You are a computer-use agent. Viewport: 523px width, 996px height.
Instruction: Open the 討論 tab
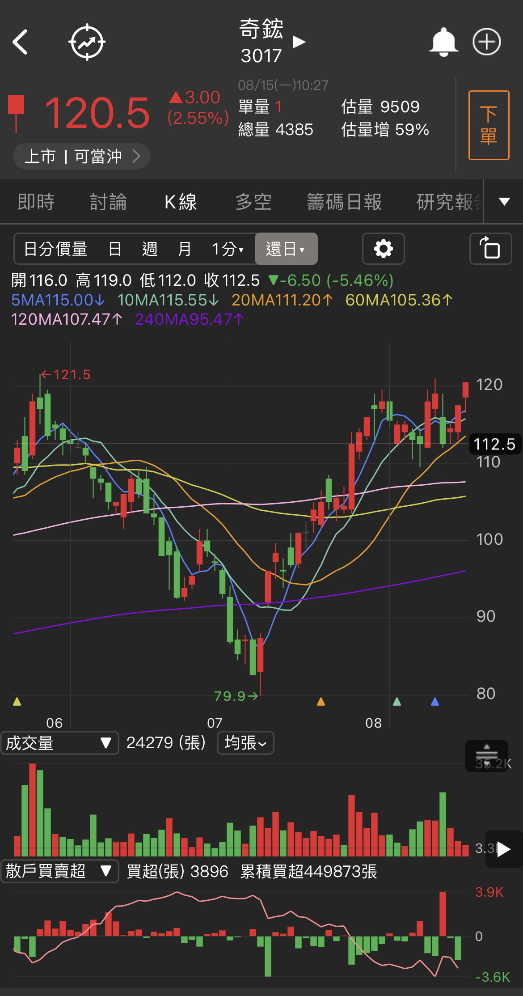tap(108, 202)
